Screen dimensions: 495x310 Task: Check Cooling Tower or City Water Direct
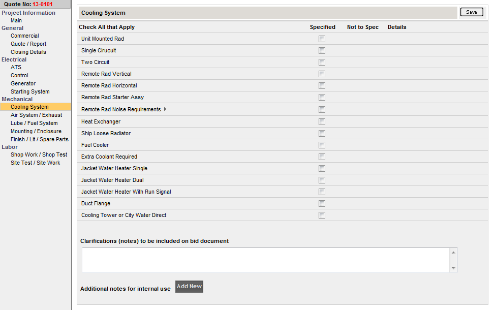pos(322,215)
